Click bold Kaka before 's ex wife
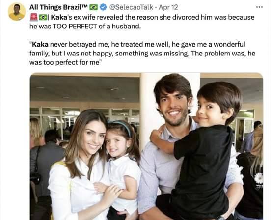 tap(59, 17)
